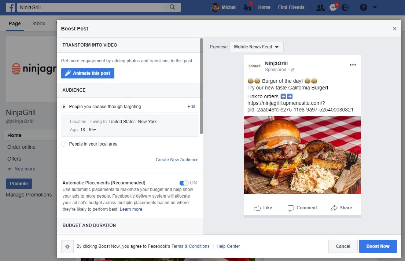Click Animate this post button

88,73
